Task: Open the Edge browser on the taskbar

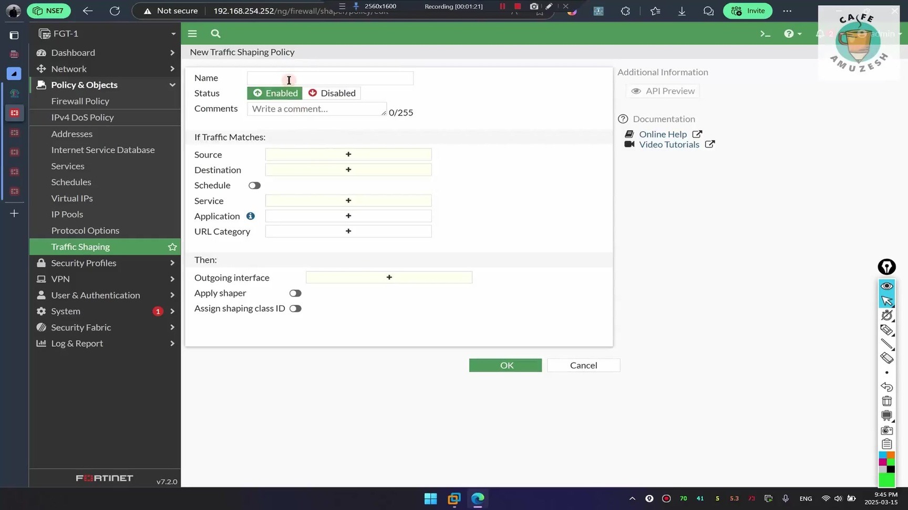Action: coord(478,498)
